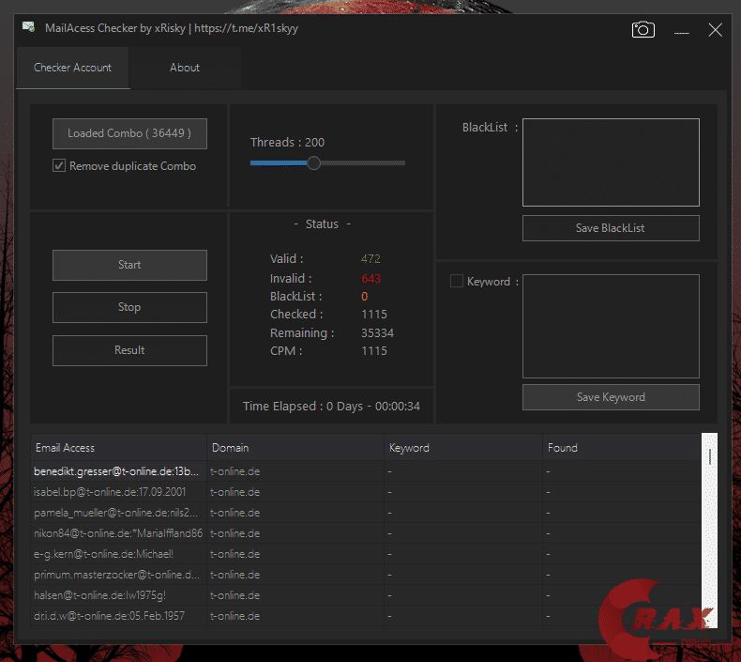Click the Found column header
The image size is (741, 662).
pyautogui.click(x=622, y=448)
